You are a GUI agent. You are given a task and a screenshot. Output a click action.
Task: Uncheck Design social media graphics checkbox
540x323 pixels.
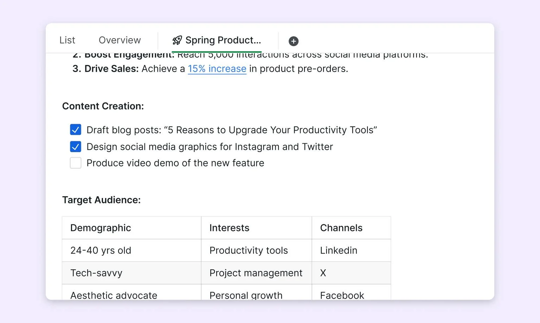(76, 146)
